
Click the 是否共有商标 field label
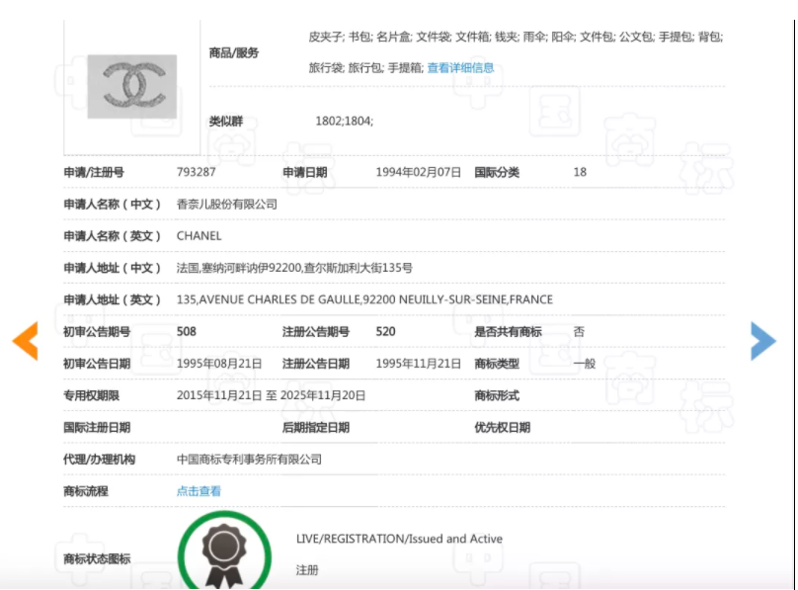(x=508, y=332)
